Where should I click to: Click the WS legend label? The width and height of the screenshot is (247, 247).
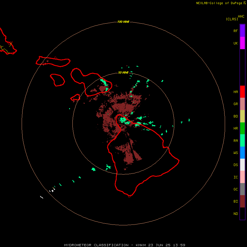coord(235,153)
